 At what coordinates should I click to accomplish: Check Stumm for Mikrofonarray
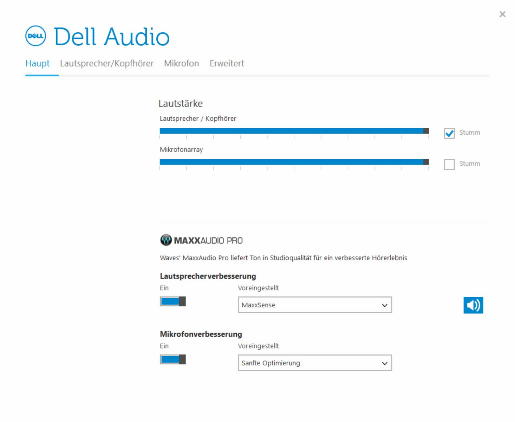click(x=449, y=164)
